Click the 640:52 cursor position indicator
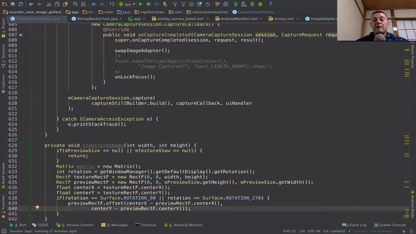The width and height of the screenshot is (416, 234). [289, 231]
